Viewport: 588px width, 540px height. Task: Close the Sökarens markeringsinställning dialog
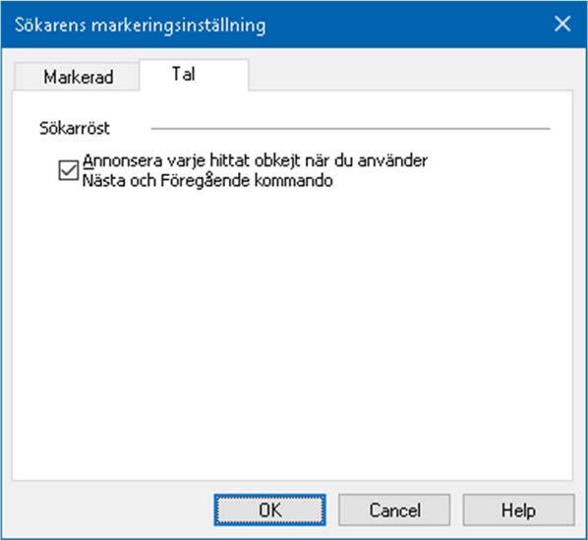[562, 24]
